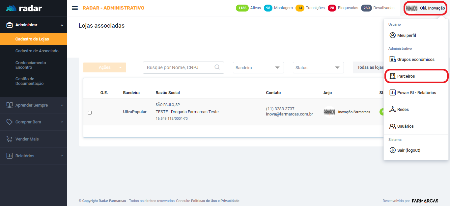Viewport: 450px width, 206px height.
Task: Click the green 1185 Ativas badge
Action: (x=242, y=8)
